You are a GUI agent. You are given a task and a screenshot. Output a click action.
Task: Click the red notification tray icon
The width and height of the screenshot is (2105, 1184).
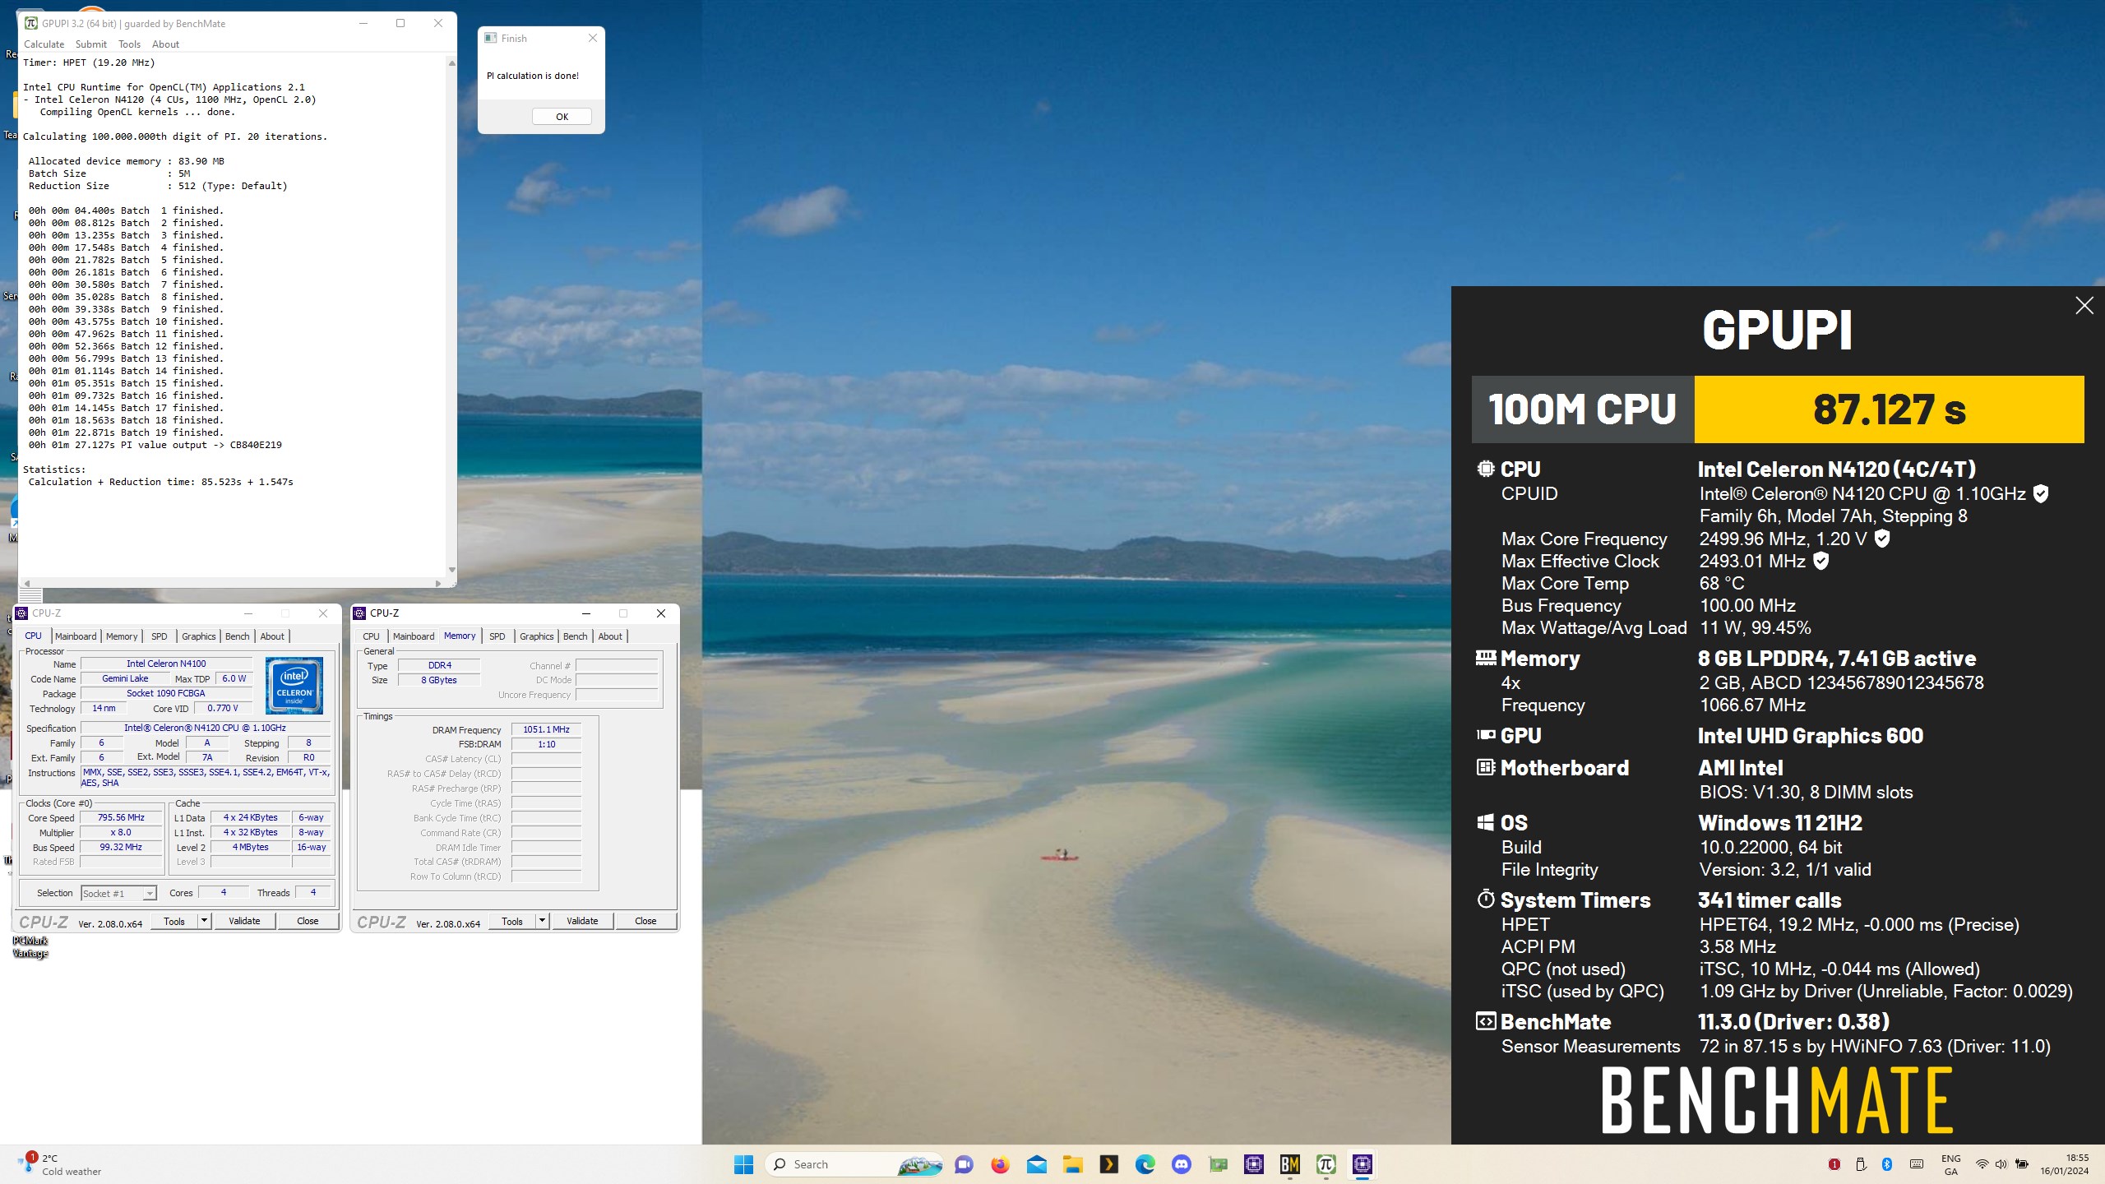(1834, 1164)
